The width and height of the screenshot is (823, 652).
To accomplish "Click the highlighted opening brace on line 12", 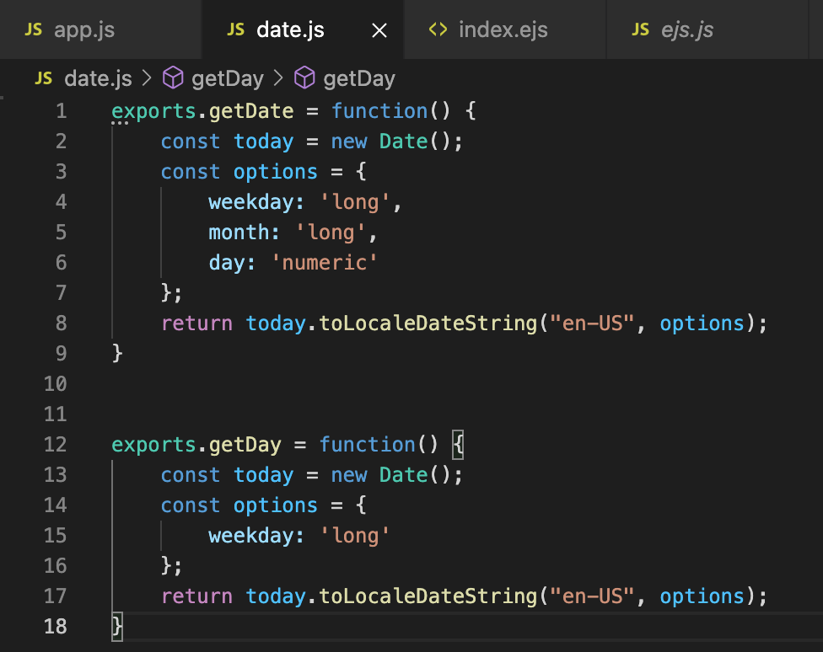I will 458,445.
